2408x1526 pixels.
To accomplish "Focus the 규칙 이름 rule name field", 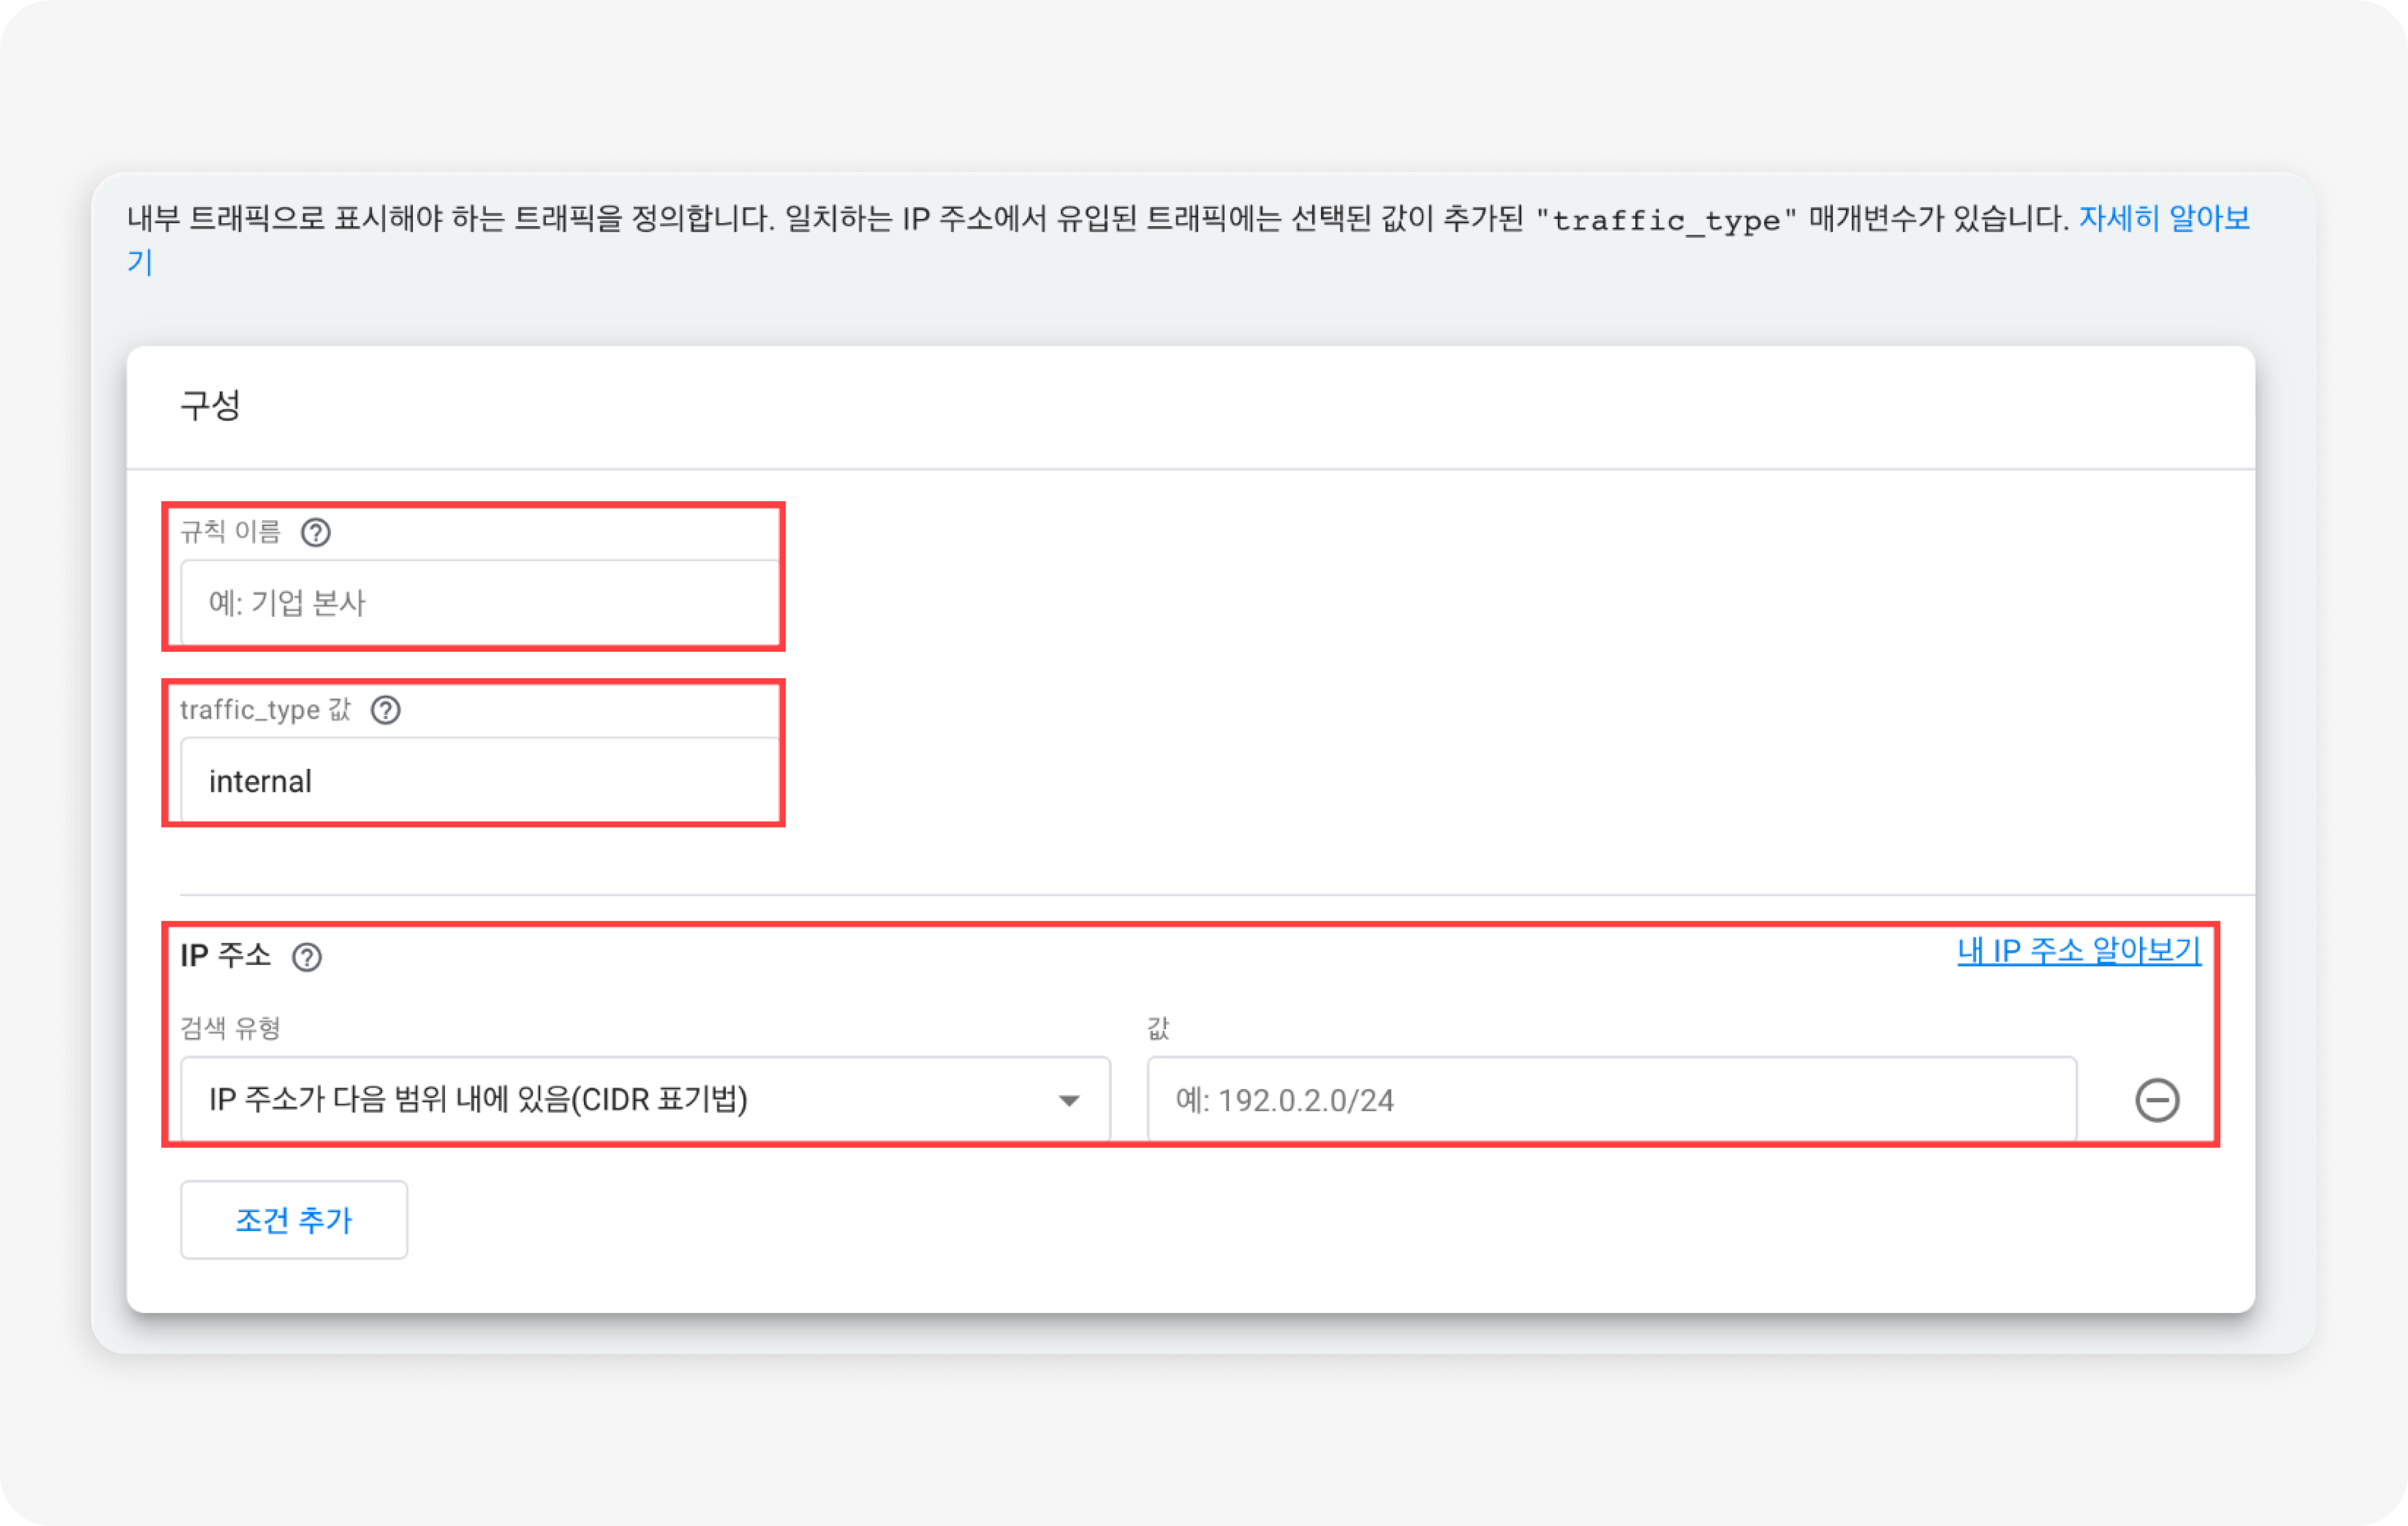I will pos(479,603).
